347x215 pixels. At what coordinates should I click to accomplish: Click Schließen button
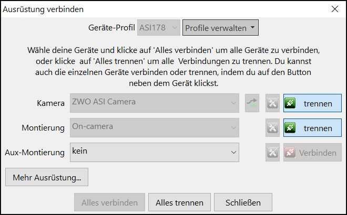(243, 202)
